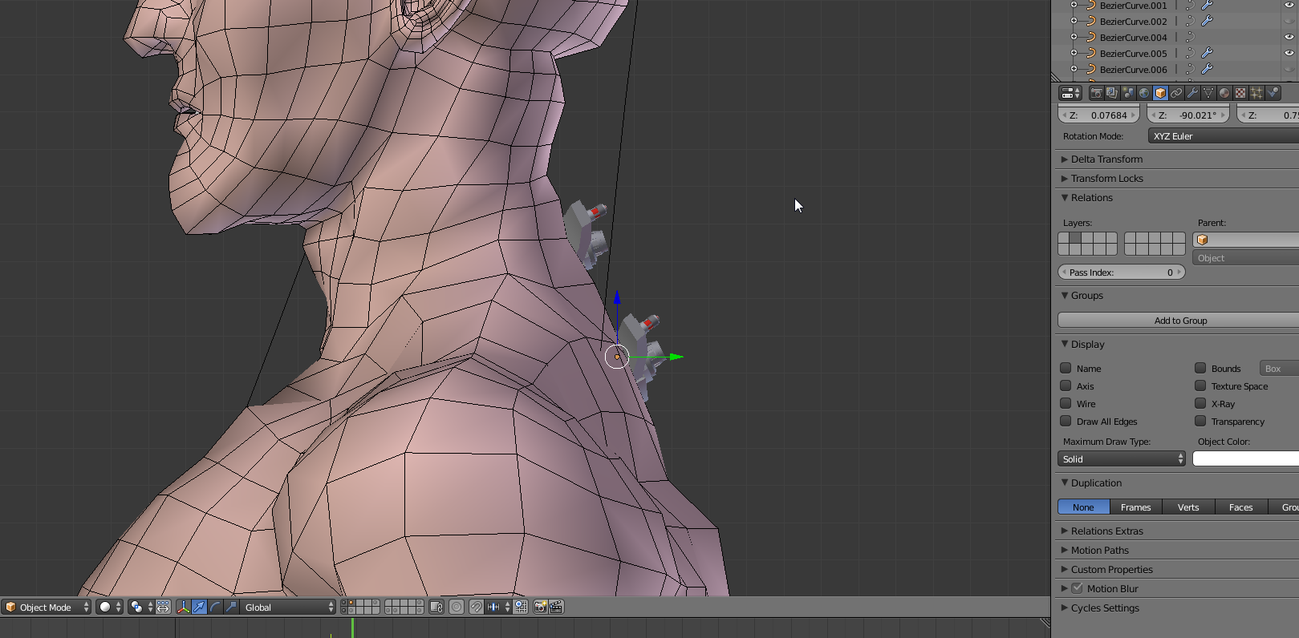Expand BezierCurve.002 tree node plus
Screen dimensions: 1299x638
[1074, 21]
